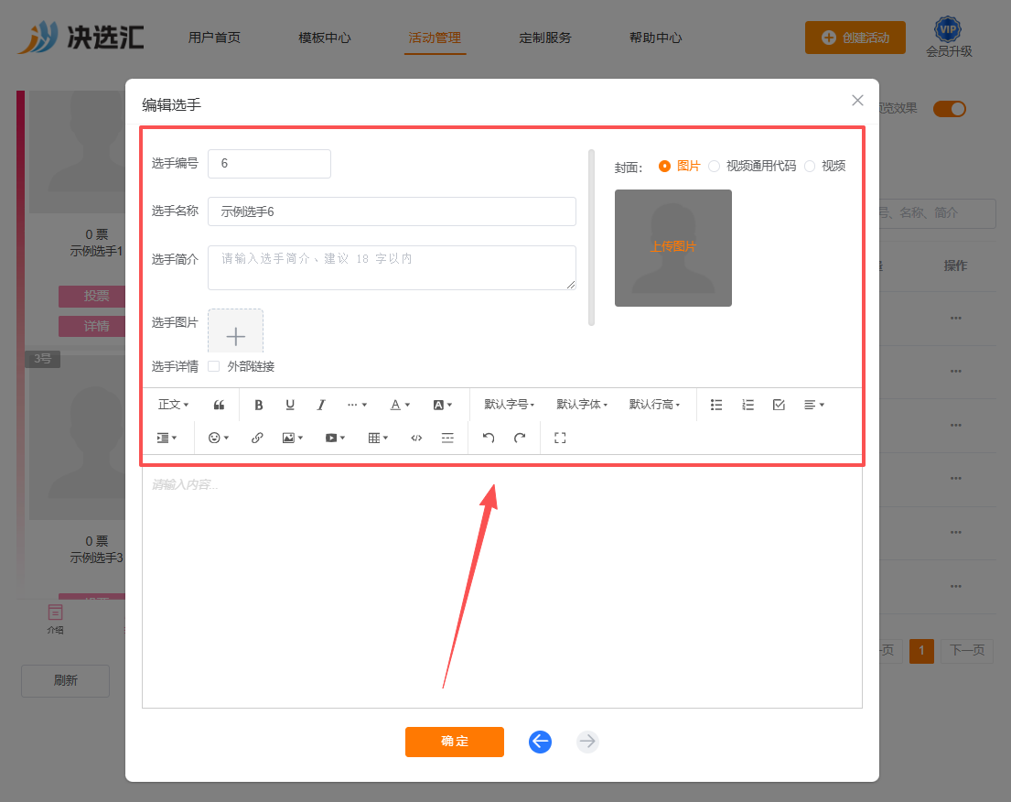Redo the last edit
This screenshot has height=802, width=1011.
[520, 439]
